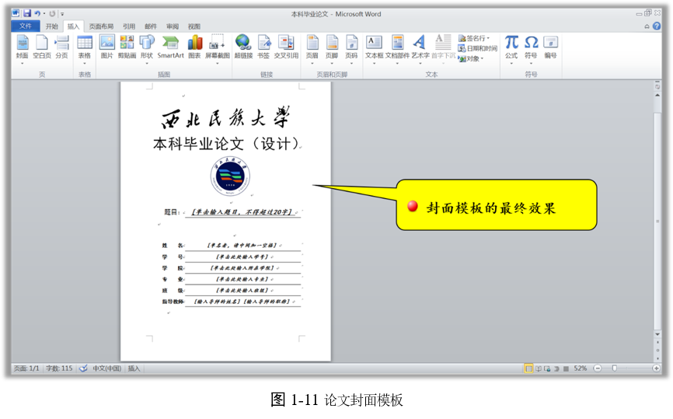Image resolution: width=673 pixels, height=419 pixels.
Task: Toggle insert mode (插入) in status bar
Action: pos(134,368)
